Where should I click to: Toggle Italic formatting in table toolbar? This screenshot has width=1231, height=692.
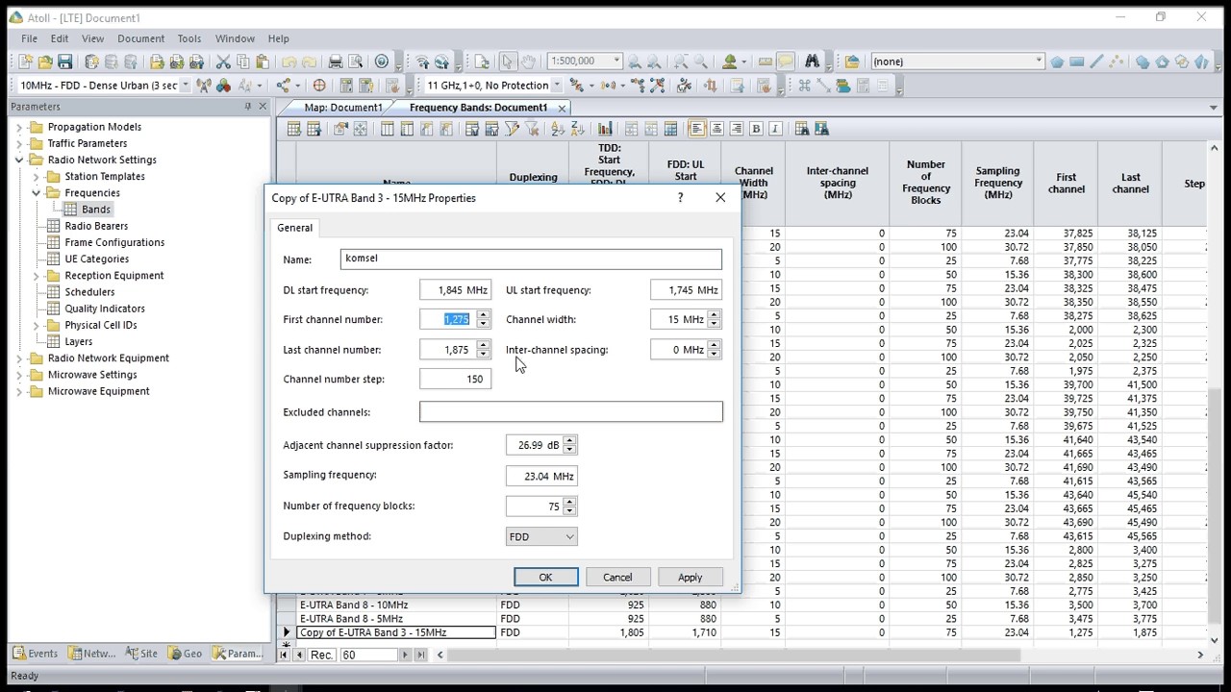tap(775, 129)
